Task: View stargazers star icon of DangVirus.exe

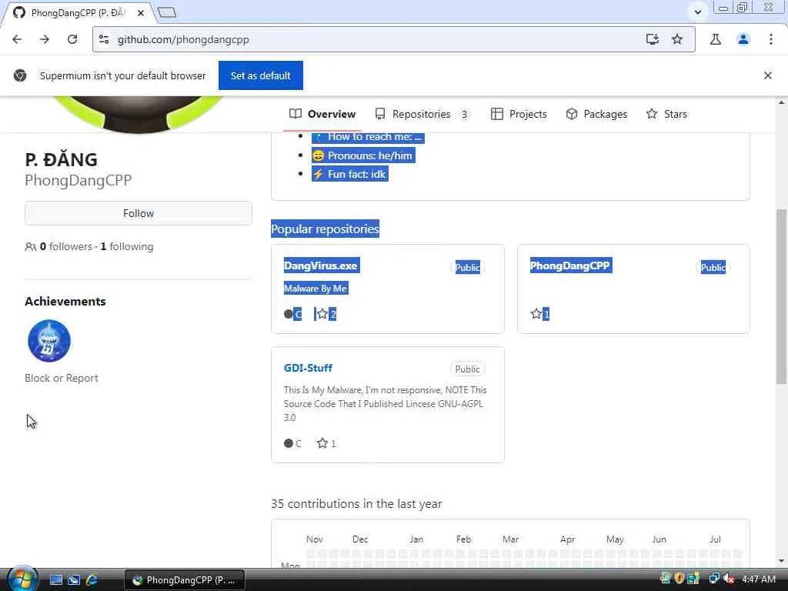Action: tap(322, 314)
